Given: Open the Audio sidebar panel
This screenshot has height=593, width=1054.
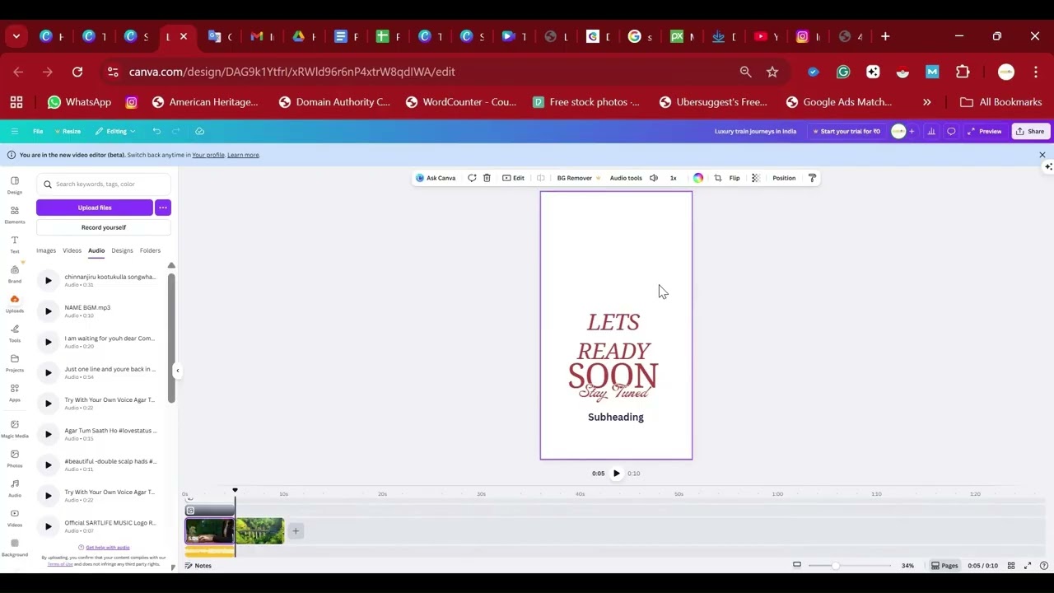Looking at the screenshot, I should tap(15, 488).
